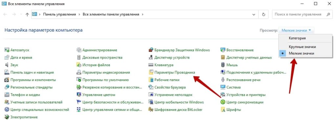The height and width of the screenshot is (121, 336).
Task: Open Центр синхронизации green icon
Action: coord(223,102)
